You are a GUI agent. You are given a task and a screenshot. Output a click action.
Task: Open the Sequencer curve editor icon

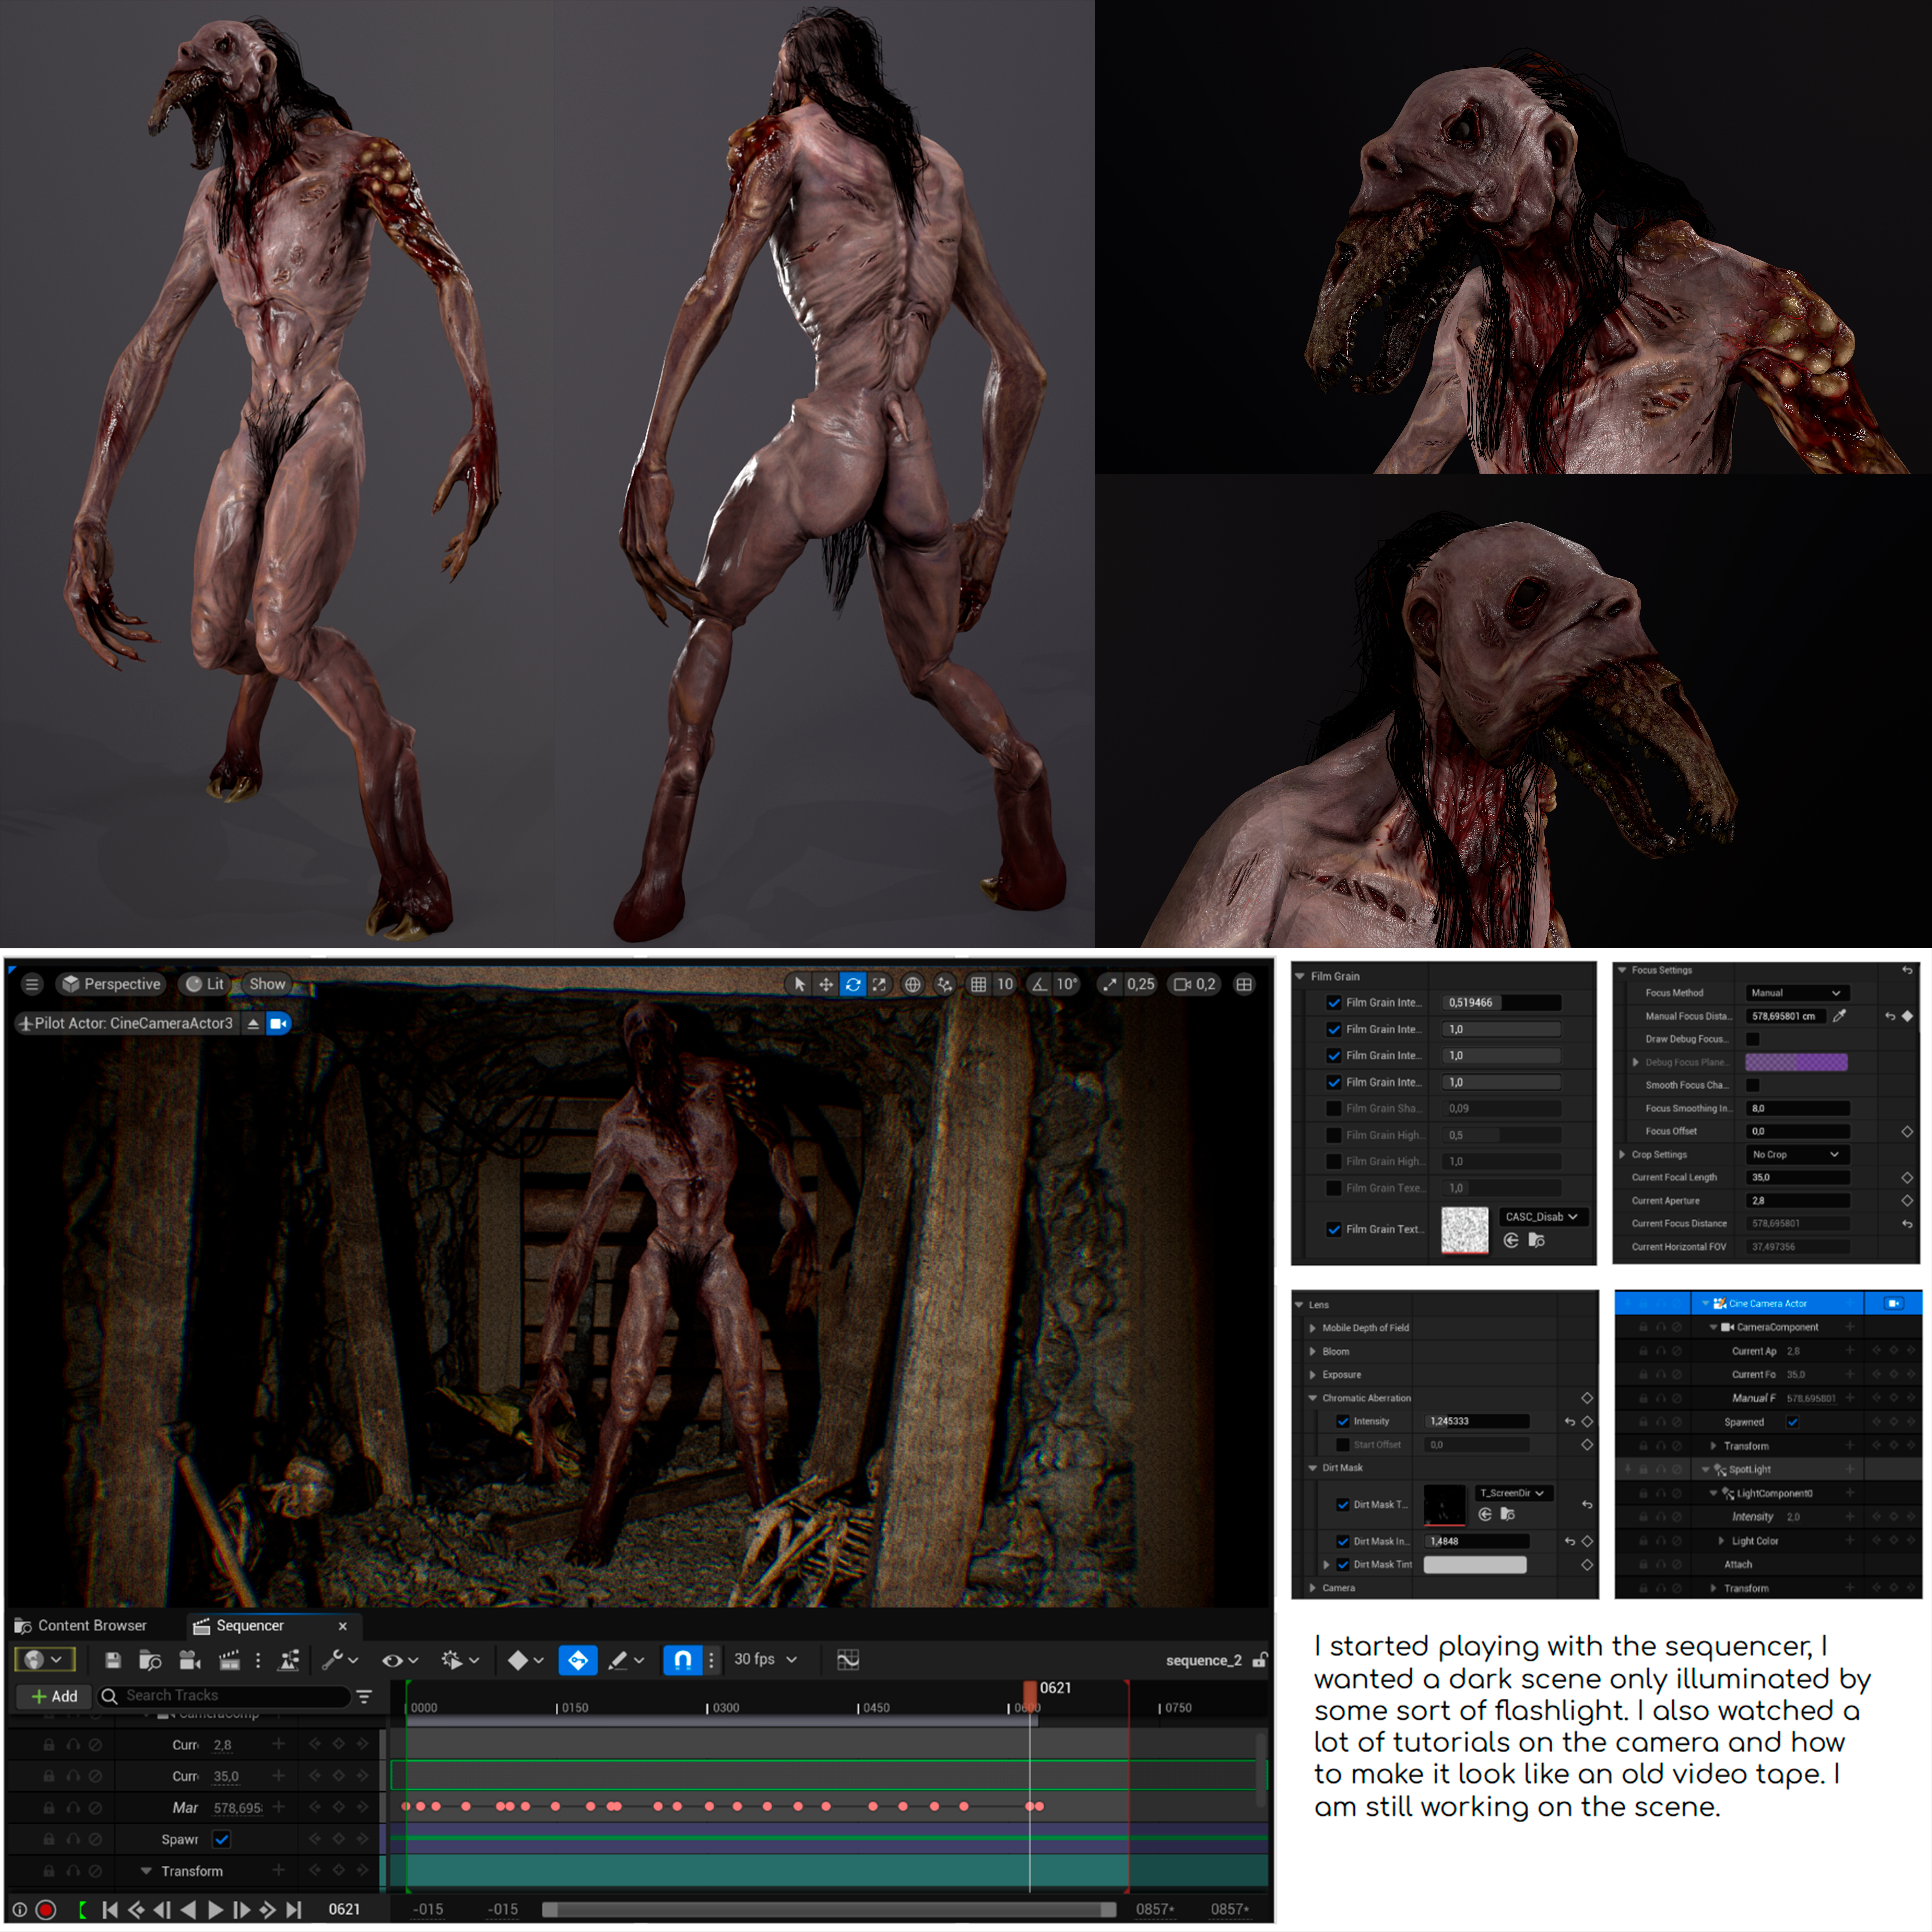coord(848,1660)
